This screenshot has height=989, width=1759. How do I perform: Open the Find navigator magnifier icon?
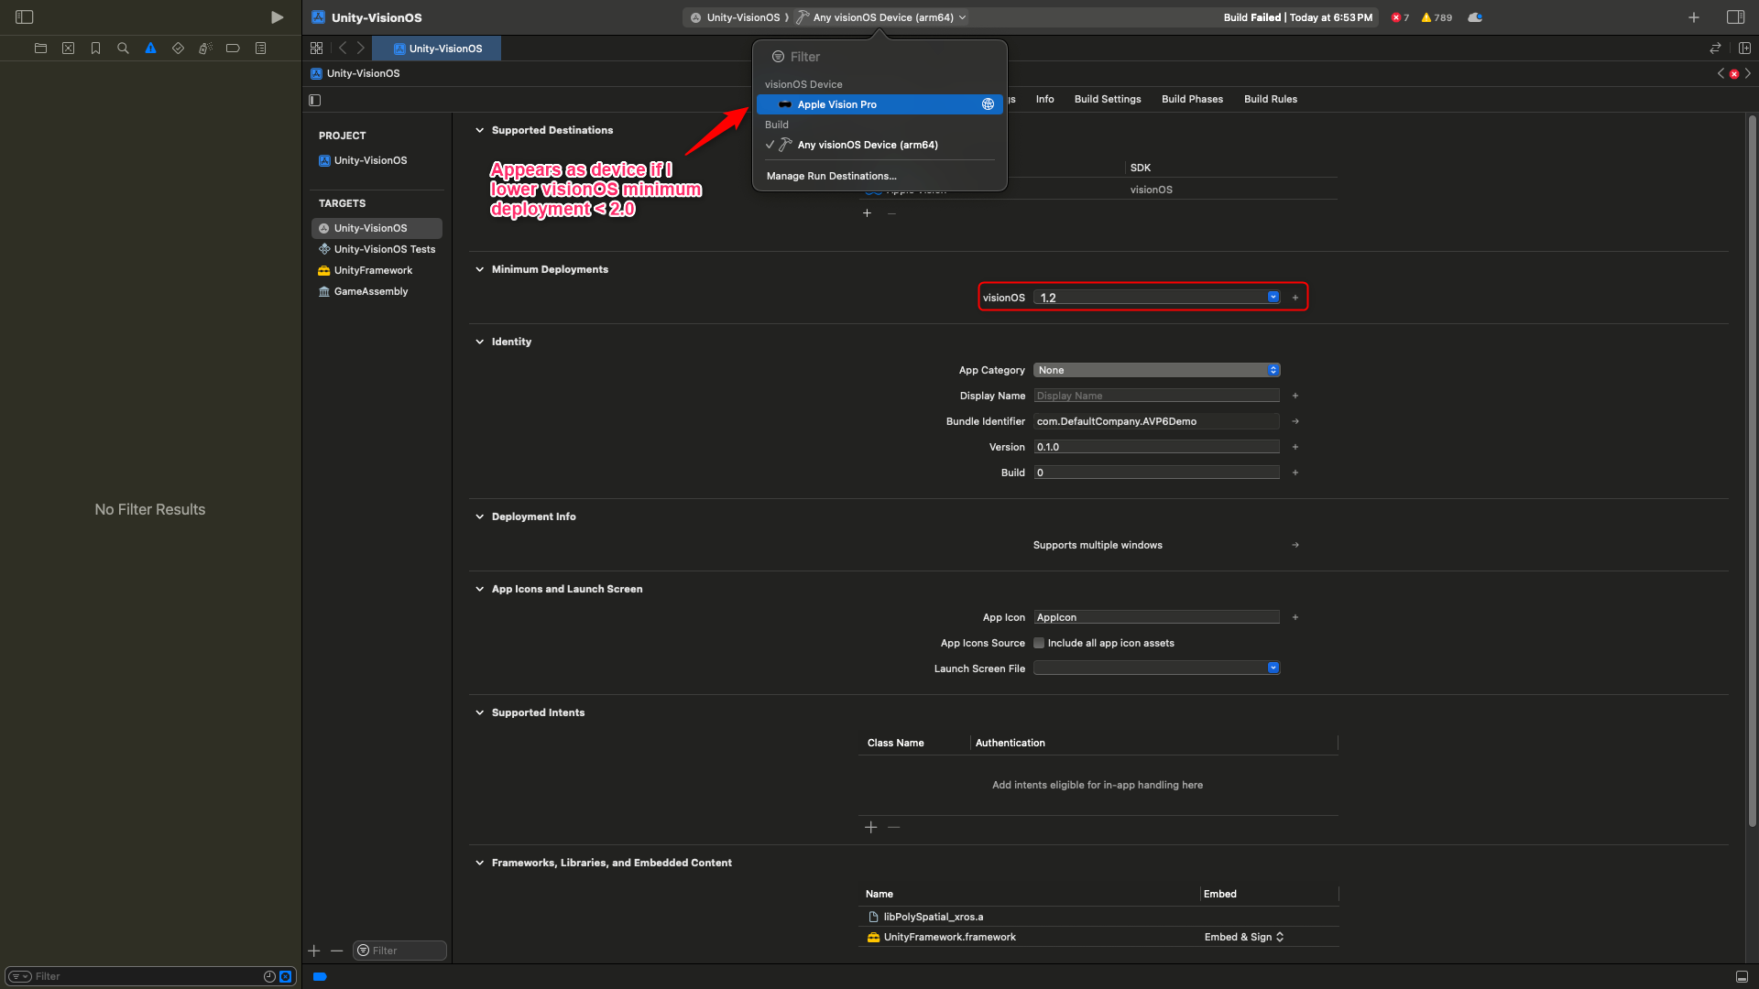(123, 49)
